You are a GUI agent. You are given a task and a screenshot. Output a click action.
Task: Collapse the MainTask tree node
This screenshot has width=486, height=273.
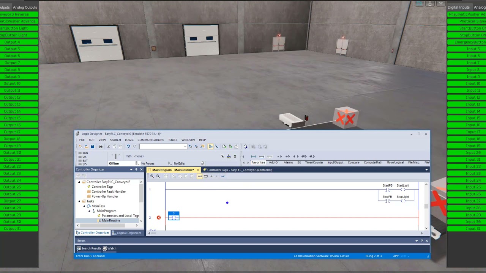[x=84, y=206]
